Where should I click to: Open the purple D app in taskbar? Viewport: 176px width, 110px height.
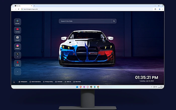(x=84, y=87)
